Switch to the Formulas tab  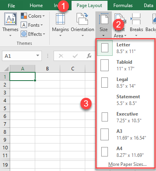pyautogui.click(x=123, y=6)
